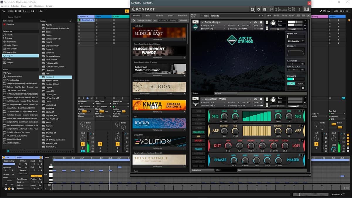Viewport: 352px width, 198px height.
Task: Click Kontakt minimize view icon
Action: coord(271,9)
